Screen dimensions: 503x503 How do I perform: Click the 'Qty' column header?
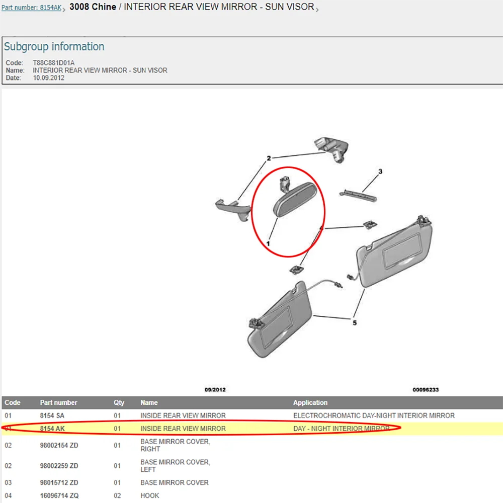[x=119, y=402]
